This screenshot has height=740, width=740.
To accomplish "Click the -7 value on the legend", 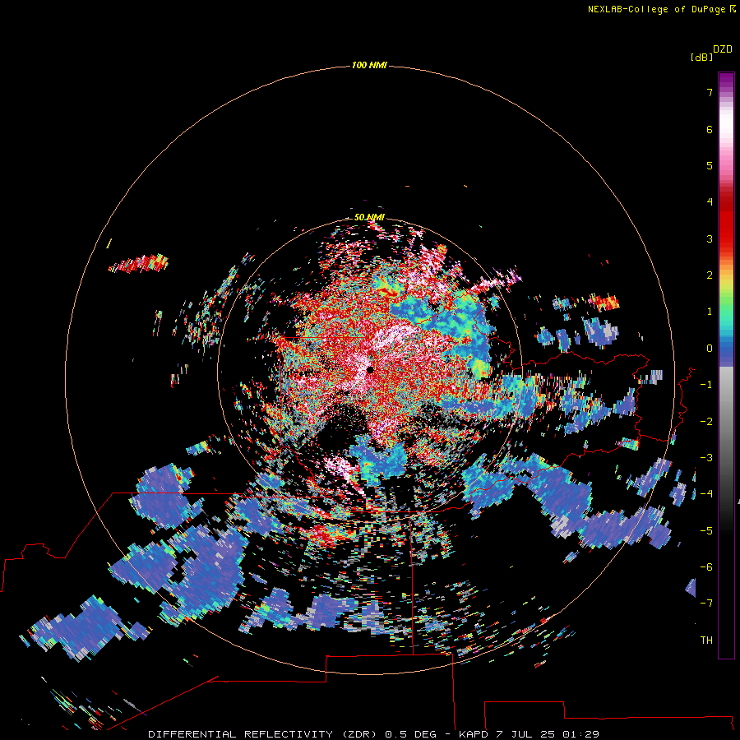I will [x=706, y=604].
